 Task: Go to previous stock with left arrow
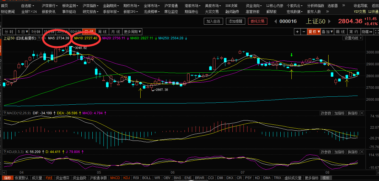point(275,21)
